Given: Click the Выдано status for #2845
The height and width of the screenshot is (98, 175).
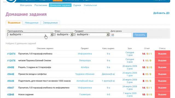Looking at the screenshot, I should point(162,94).
